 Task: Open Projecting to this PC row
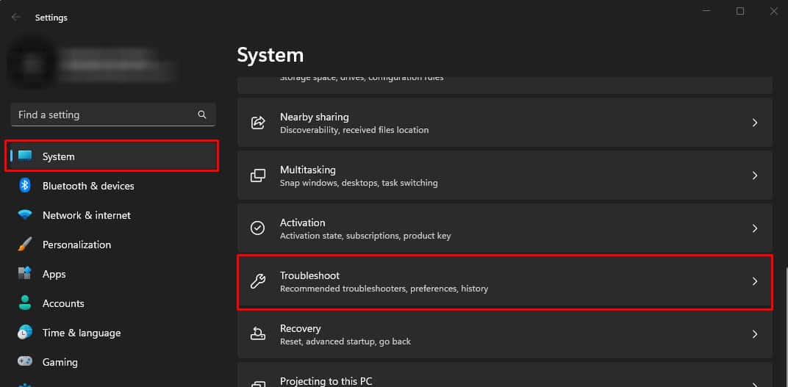(504, 375)
